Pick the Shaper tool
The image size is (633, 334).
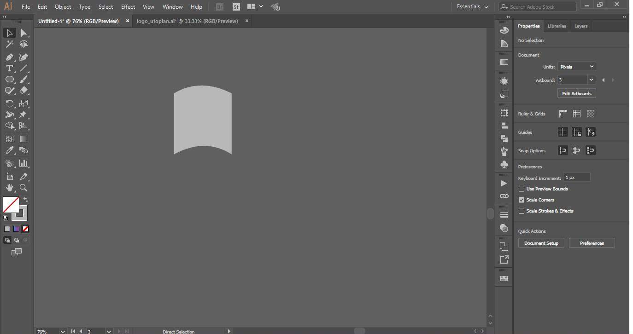click(x=9, y=91)
